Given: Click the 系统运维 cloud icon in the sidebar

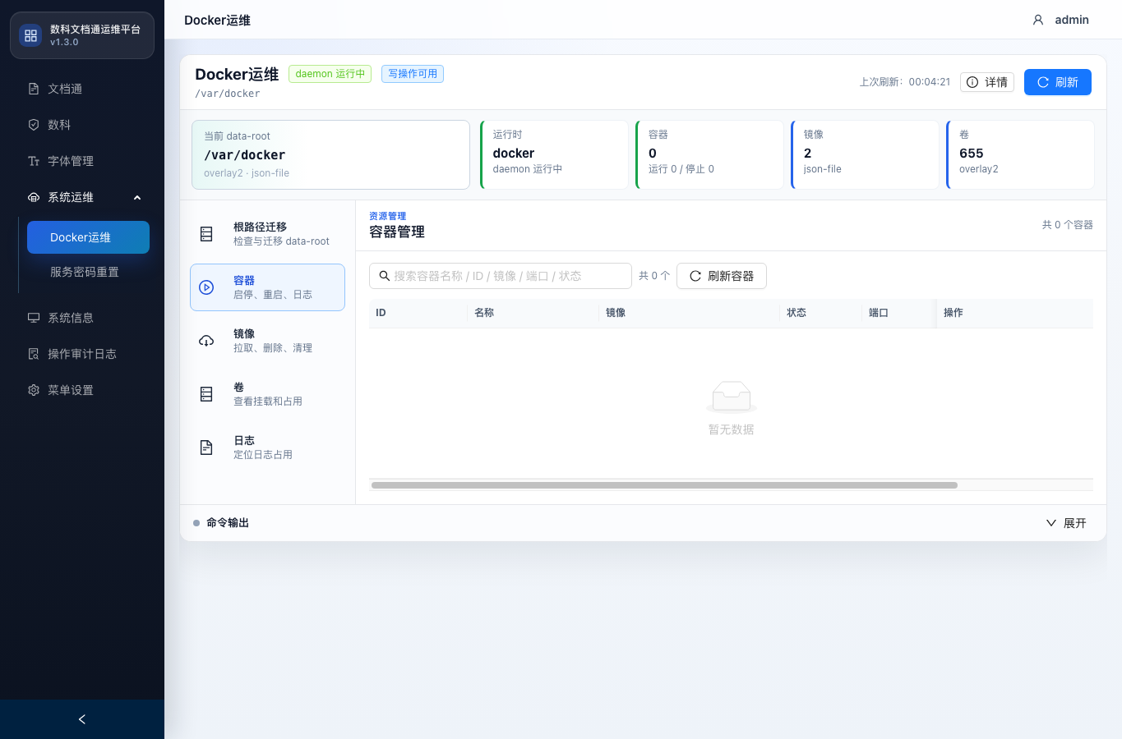Looking at the screenshot, I should (34, 197).
